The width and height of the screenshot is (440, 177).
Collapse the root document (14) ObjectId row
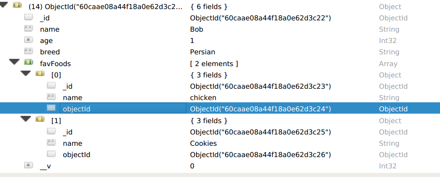pyautogui.click(x=4, y=5)
